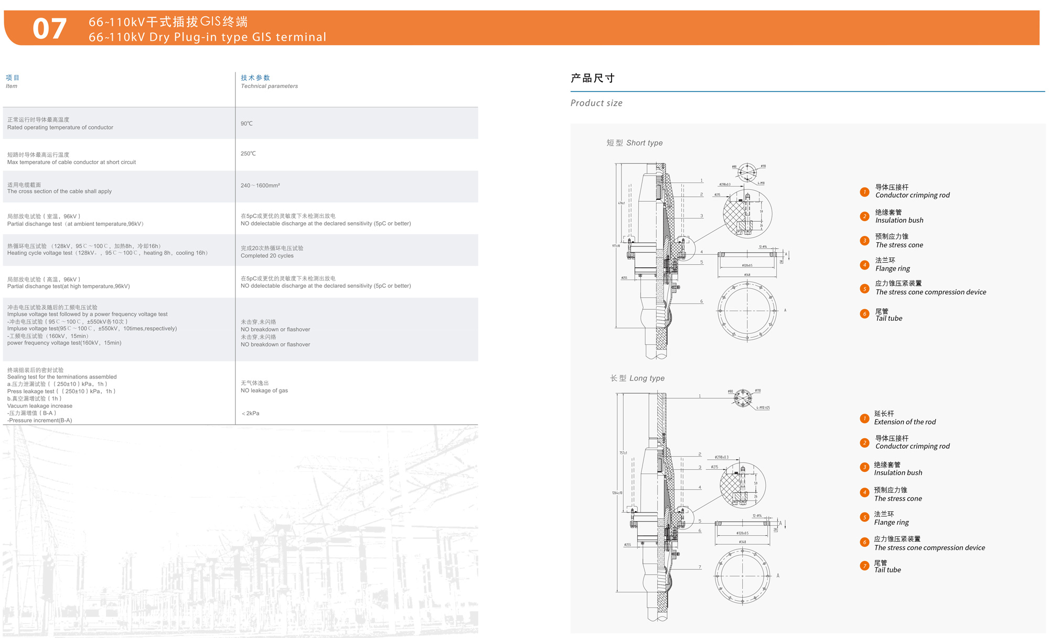The height and width of the screenshot is (638, 1049).
Task: Select the 'Vacuum leakage increase' line
Action: point(40,406)
